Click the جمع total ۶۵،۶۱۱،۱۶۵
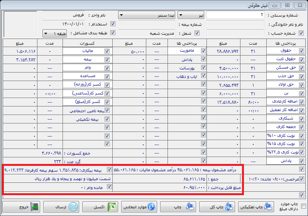 tap(194, 179)
